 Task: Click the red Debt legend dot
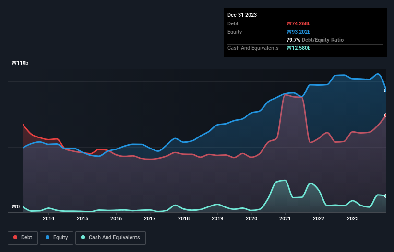click(x=15, y=237)
